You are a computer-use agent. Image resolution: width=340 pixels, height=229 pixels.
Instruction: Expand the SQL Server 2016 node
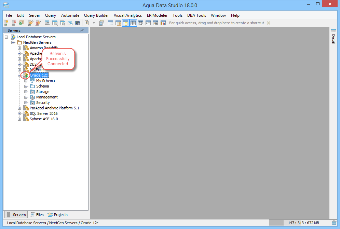tap(19, 113)
